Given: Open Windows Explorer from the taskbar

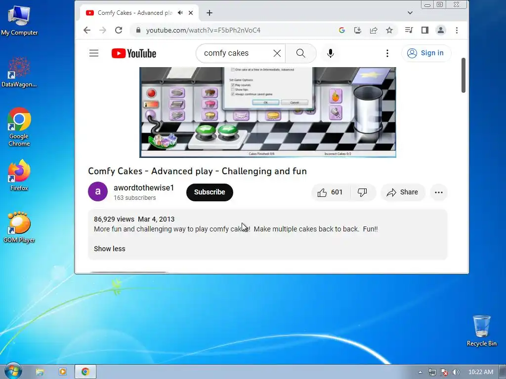Looking at the screenshot, I should pyautogui.click(x=40, y=372).
